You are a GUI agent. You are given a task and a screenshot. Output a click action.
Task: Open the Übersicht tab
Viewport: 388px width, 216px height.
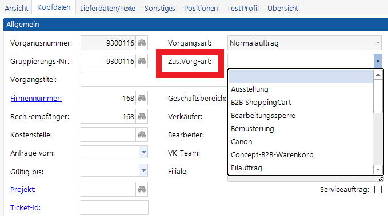click(282, 8)
